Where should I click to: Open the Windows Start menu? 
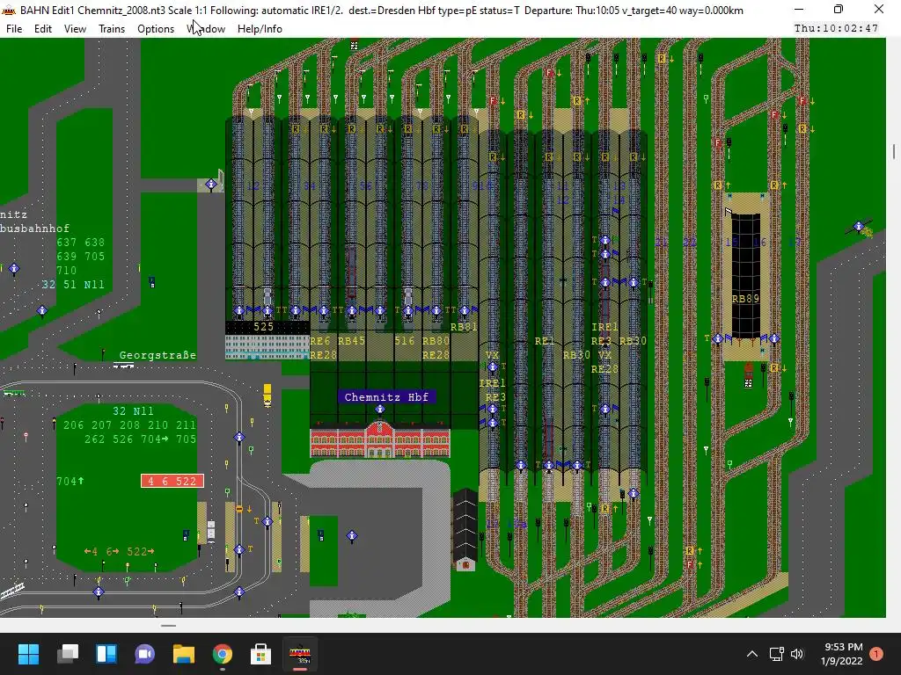[x=28, y=653]
